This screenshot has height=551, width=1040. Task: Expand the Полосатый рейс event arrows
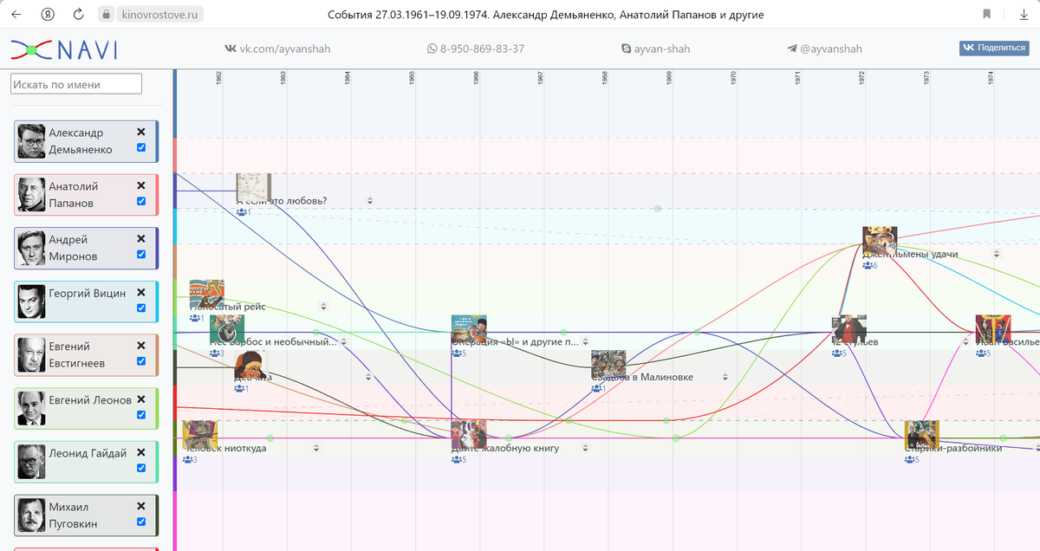click(x=323, y=307)
